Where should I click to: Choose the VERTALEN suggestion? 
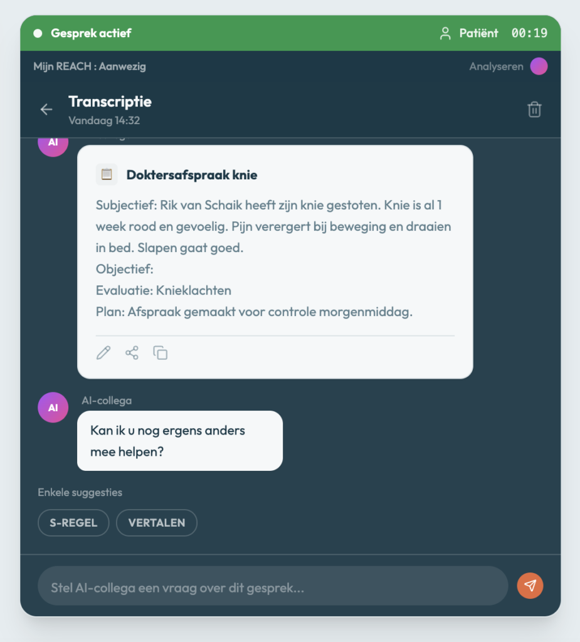tap(157, 523)
